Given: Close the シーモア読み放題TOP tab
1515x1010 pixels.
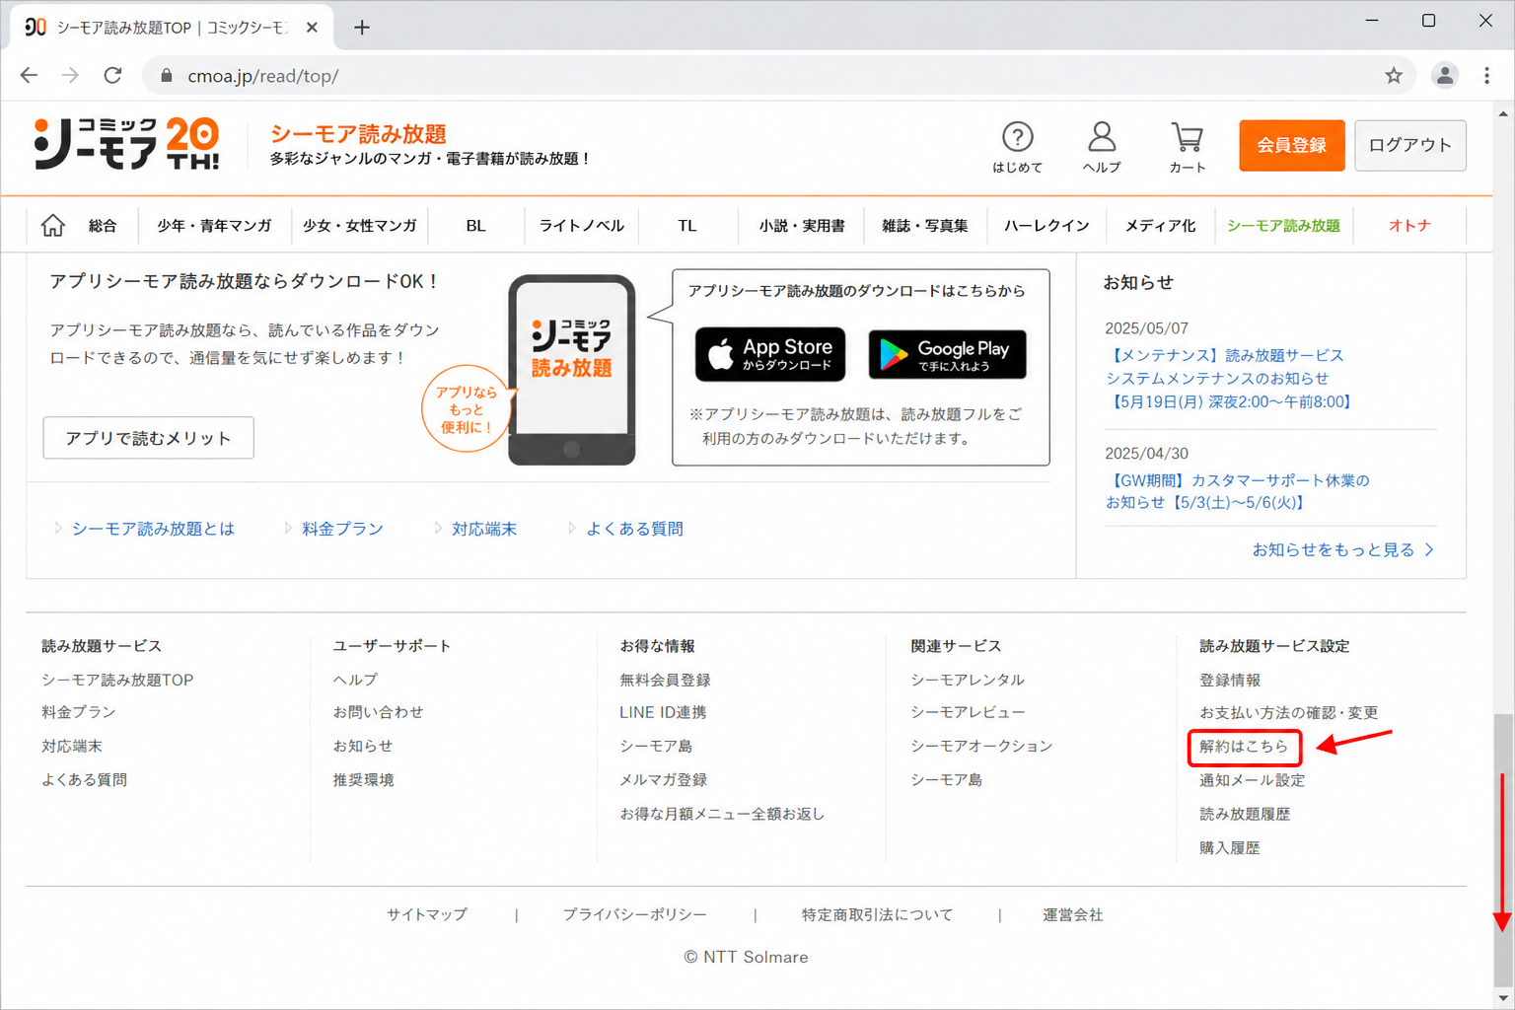Looking at the screenshot, I should (x=312, y=28).
